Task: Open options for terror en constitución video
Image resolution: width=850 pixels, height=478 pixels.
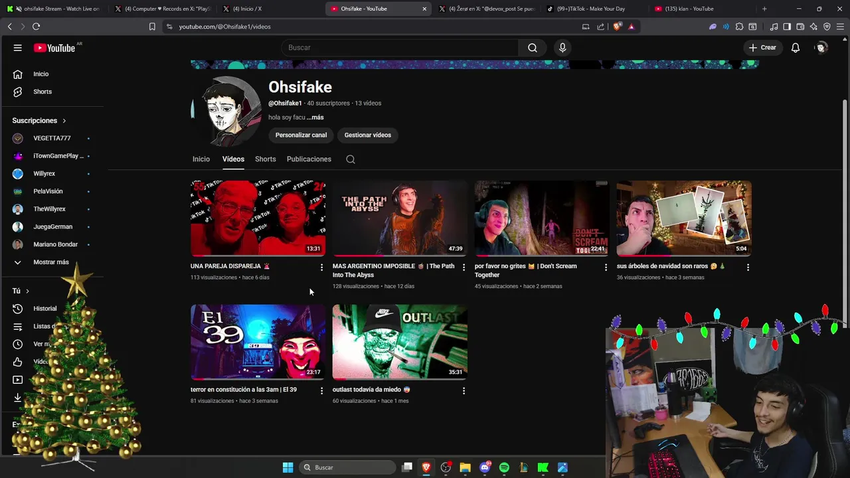Action: click(321, 391)
